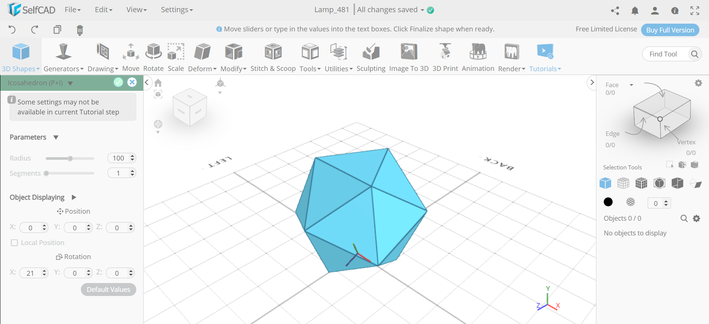Open the Edit menu
709x324 pixels.
pos(103,10)
